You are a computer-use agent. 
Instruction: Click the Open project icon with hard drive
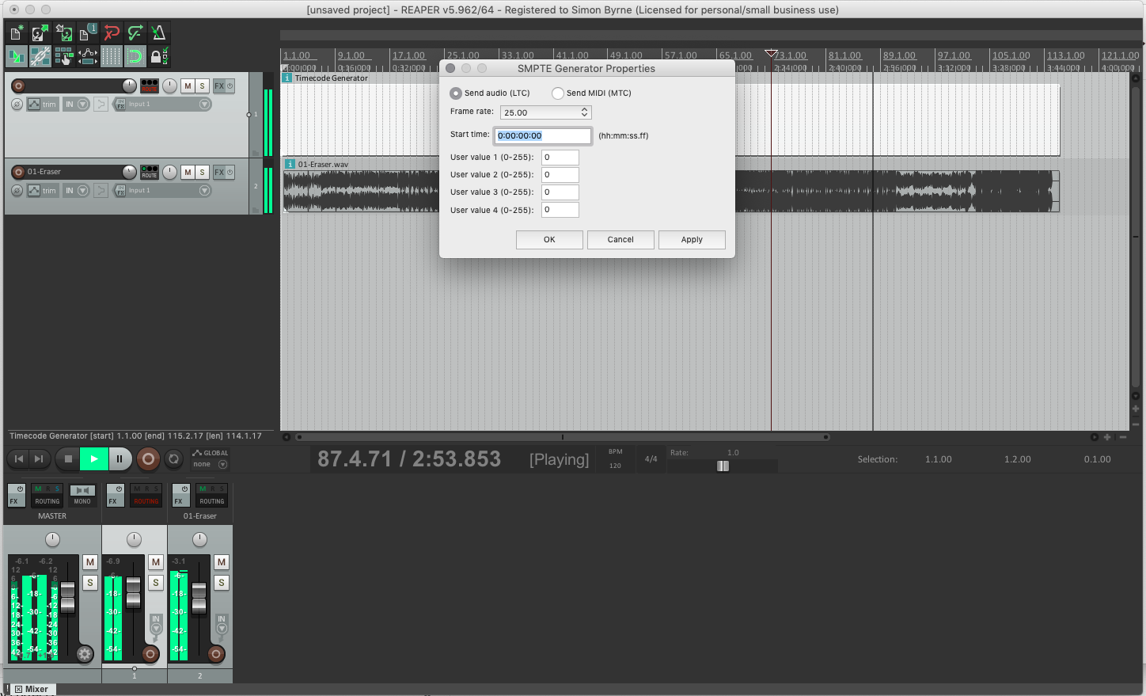pyautogui.click(x=40, y=32)
